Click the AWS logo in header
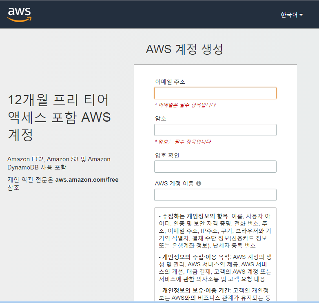The height and width of the screenshot is (303, 319). [20, 14]
